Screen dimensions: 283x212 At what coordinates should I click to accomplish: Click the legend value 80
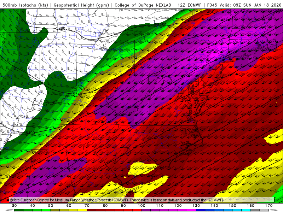pyautogui.click(x=105, y=206)
